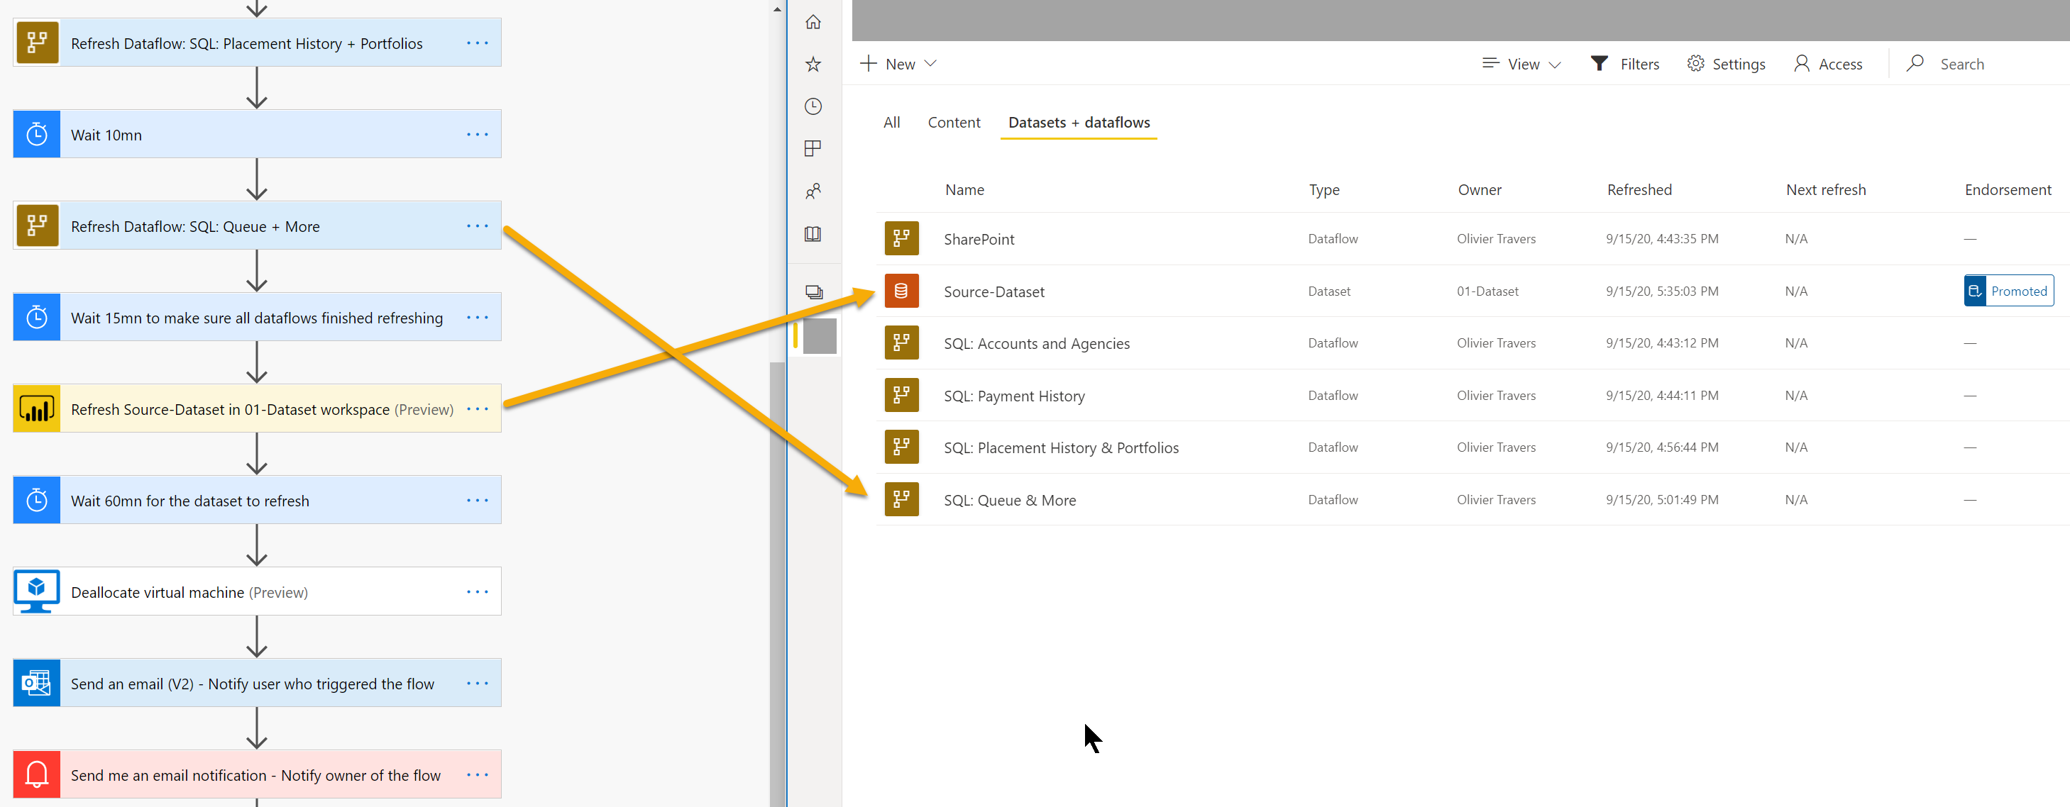Open ellipsis menu for Wait 10mn step

(x=478, y=134)
